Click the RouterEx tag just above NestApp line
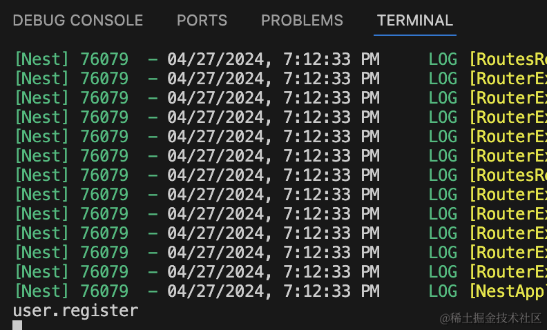Image resolution: width=547 pixels, height=330 pixels. pos(508,272)
